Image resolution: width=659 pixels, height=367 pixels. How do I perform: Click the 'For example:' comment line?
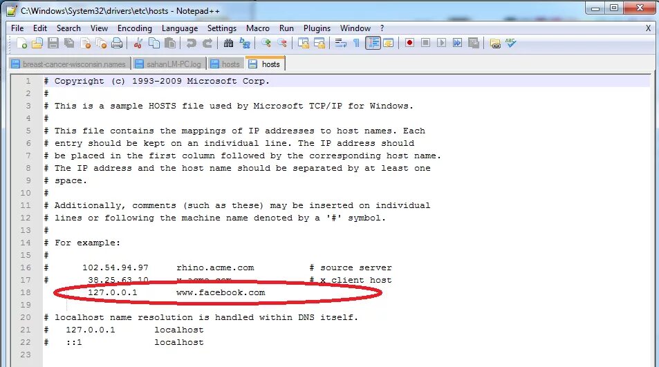(x=82, y=243)
